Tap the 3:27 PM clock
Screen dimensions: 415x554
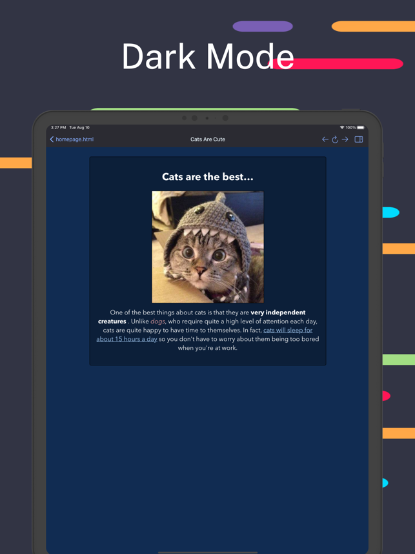pyautogui.click(x=58, y=128)
